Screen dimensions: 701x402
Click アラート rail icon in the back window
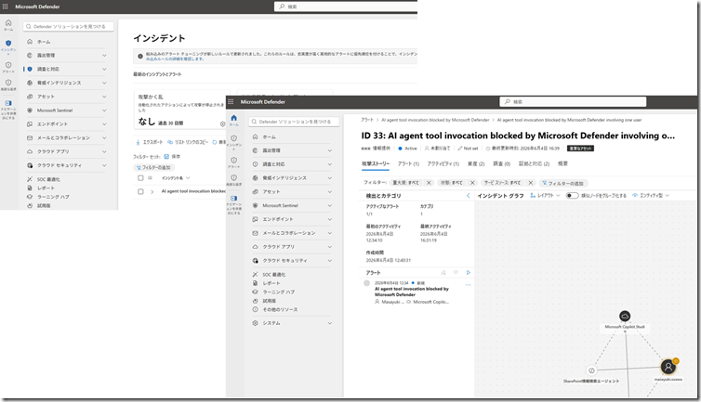pyautogui.click(x=8, y=68)
